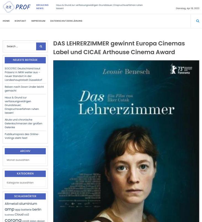Image resolution: width=202 pixels, height=222 pixels.
Task: Open the Das Lehrerzimmer poster image
Action: click(x=126, y=141)
